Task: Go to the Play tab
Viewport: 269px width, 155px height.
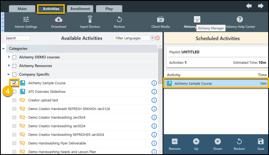Action: [x=109, y=9]
